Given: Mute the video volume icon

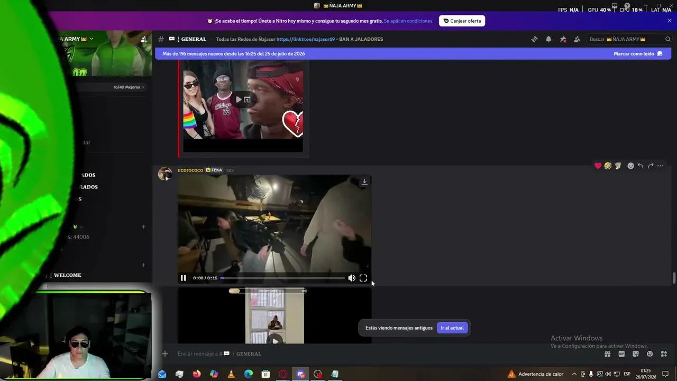Looking at the screenshot, I should [352, 278].
